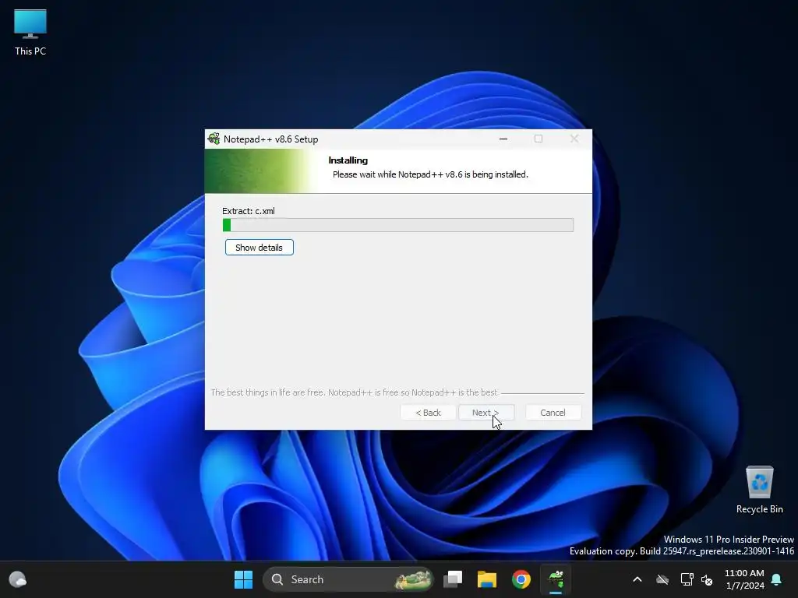Viewport: 798px width, 598px height.
Task: Select the Recycle Bin desktop icon
Action: 759,490
